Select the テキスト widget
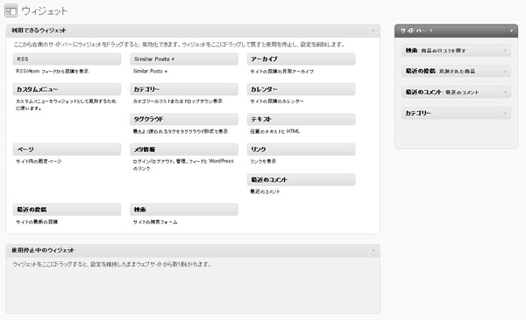526x320 pixels. (x=302, y=119)
